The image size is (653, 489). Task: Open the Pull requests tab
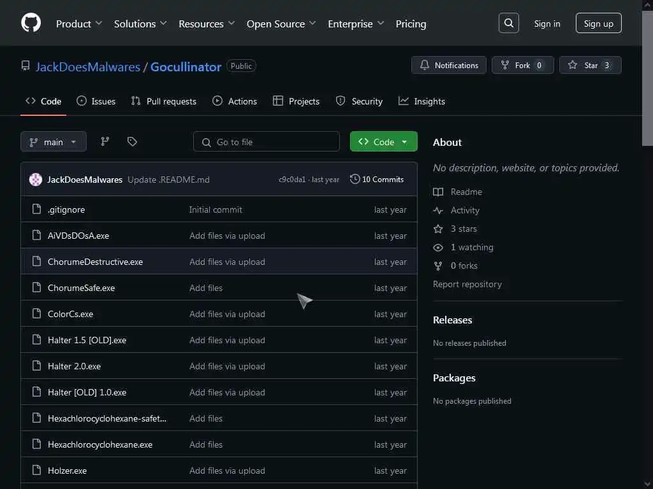(x=164, y=101)
